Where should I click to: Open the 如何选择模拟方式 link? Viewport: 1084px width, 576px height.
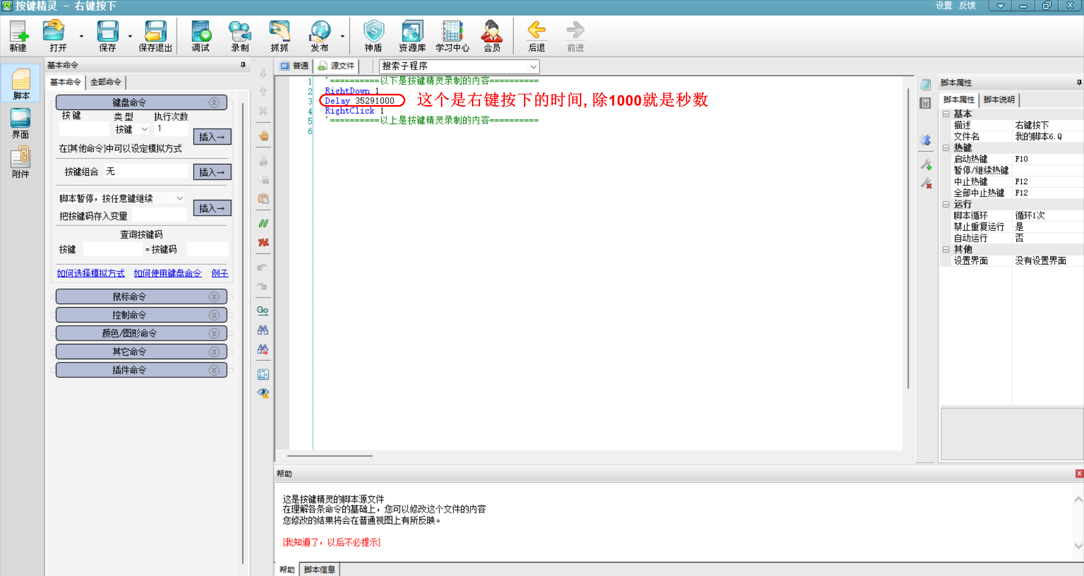(90, 273)
